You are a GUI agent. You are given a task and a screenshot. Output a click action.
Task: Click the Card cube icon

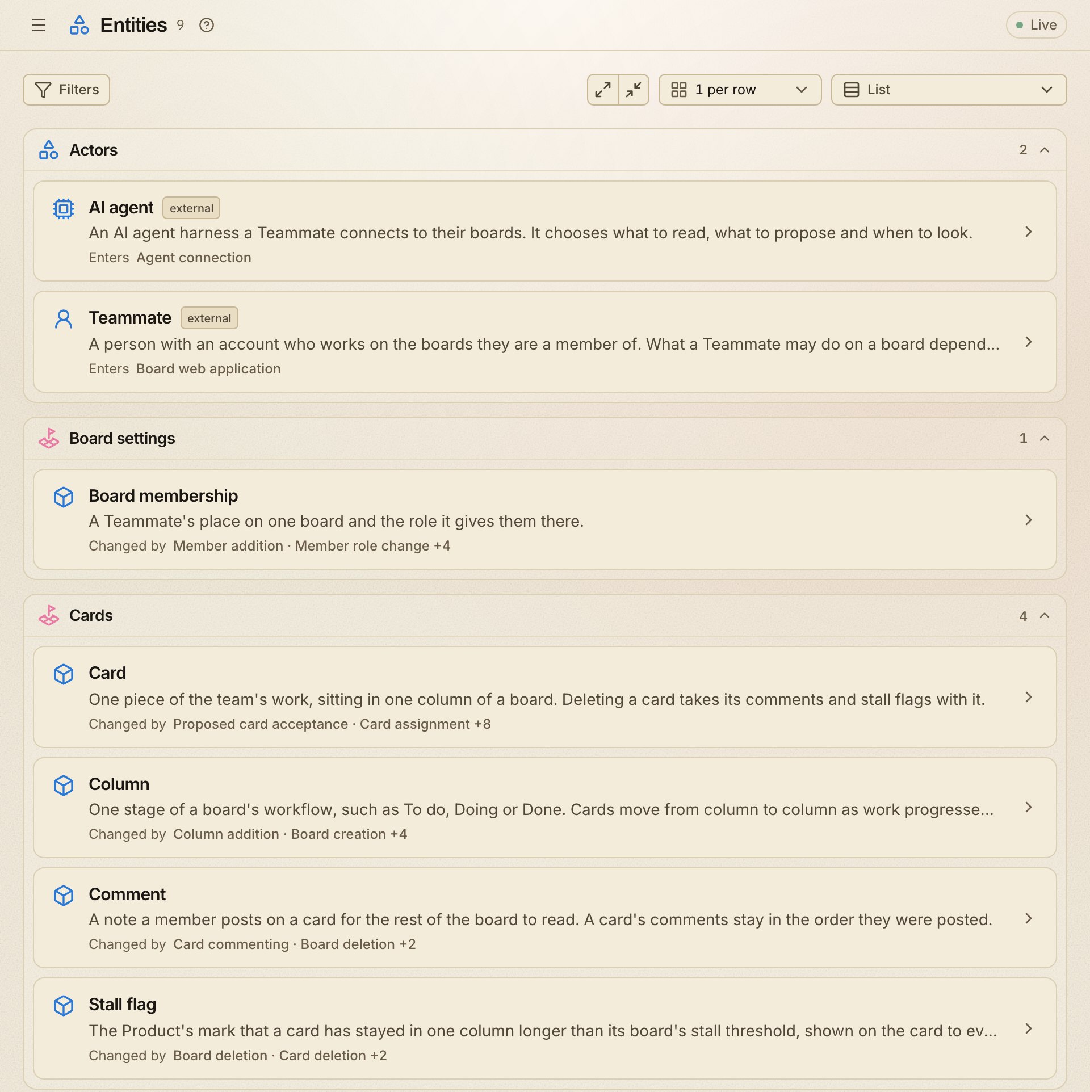64,674
